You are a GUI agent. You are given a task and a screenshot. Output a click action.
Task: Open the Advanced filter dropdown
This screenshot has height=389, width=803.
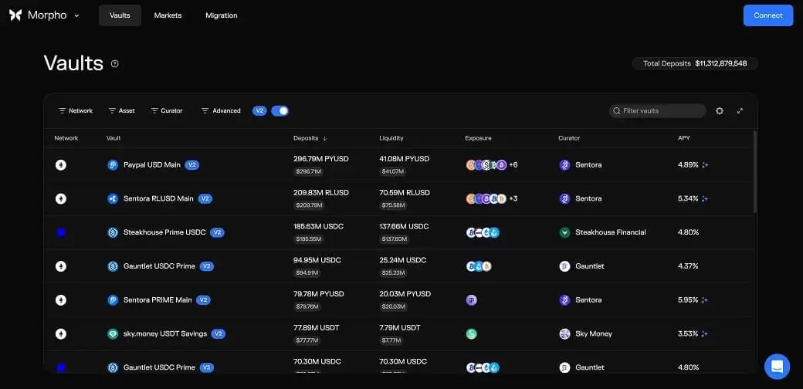click(221, 110)
